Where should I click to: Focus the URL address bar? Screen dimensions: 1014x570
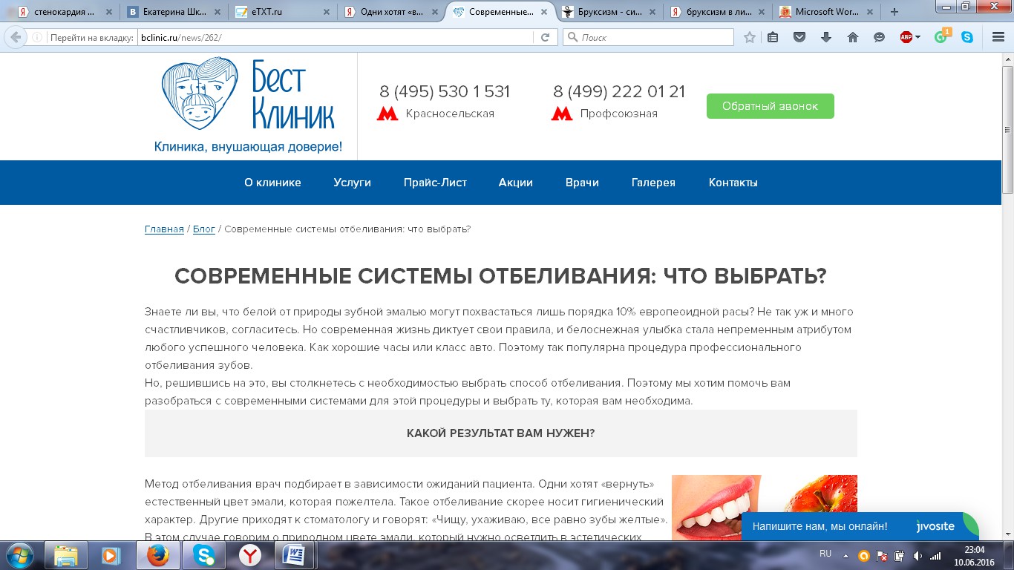pos(334,37)
